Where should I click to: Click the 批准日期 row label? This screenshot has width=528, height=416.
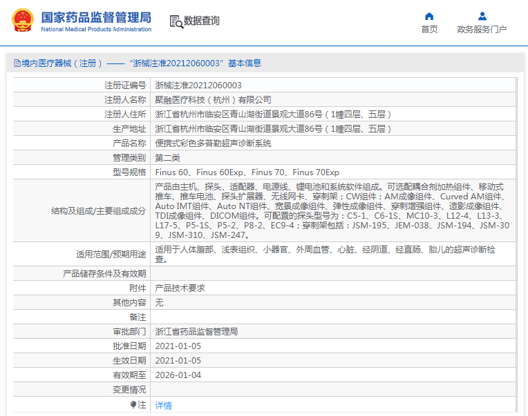click(x=129, y=346)
